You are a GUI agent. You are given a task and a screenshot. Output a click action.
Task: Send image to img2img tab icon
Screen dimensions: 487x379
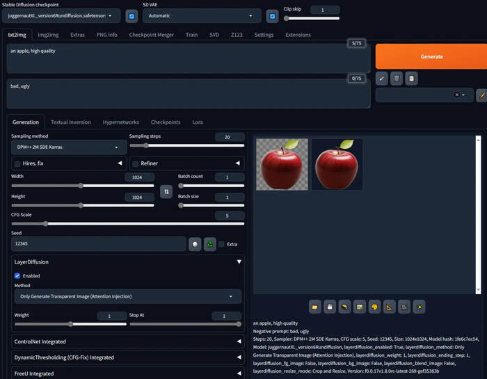[x=360, y=307]
